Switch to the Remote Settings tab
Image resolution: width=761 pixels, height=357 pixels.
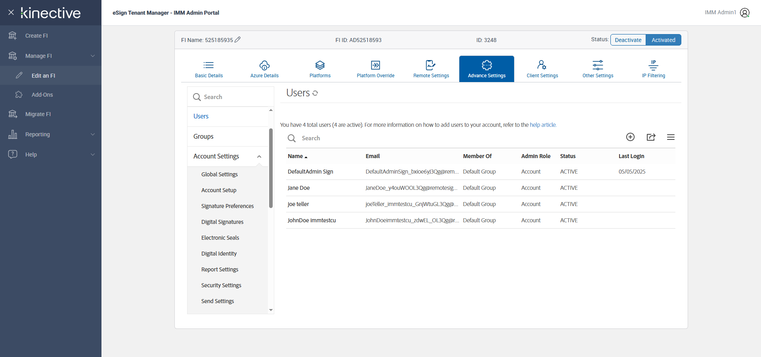pos(431,69)
